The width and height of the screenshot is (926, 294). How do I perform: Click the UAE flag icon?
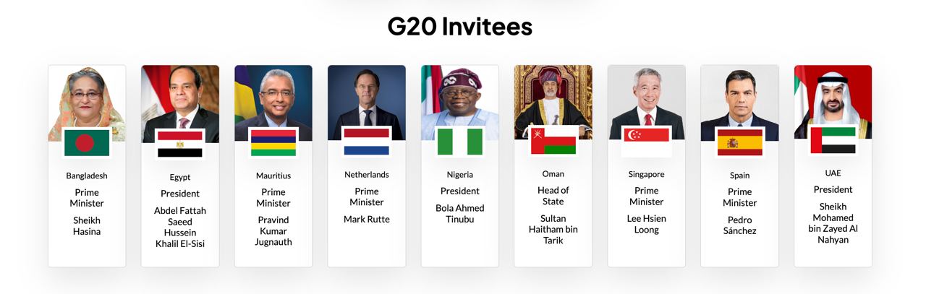pyautogui.click(x=833, y=140)
